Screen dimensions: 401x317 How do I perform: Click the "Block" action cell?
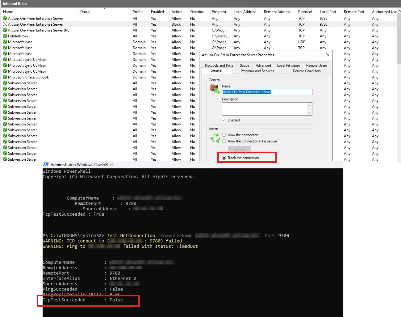pos(176,24)
